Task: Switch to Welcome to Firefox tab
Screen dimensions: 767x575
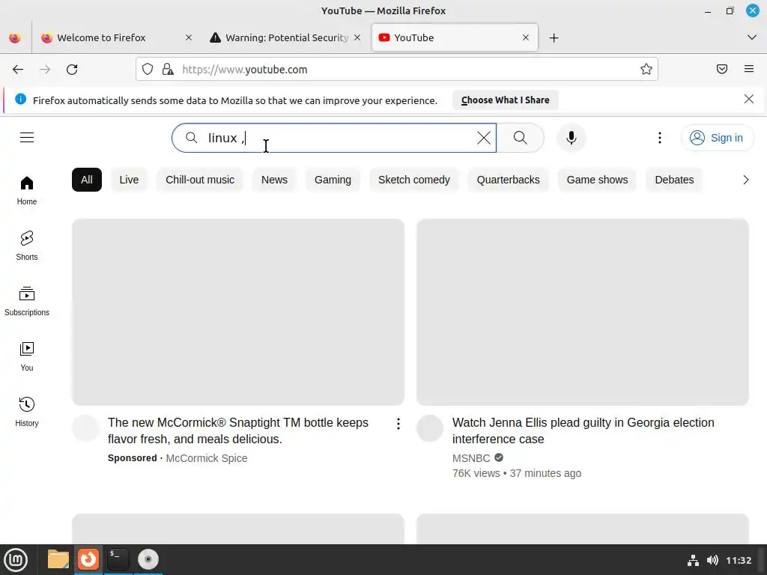Action: click(115, 37)
